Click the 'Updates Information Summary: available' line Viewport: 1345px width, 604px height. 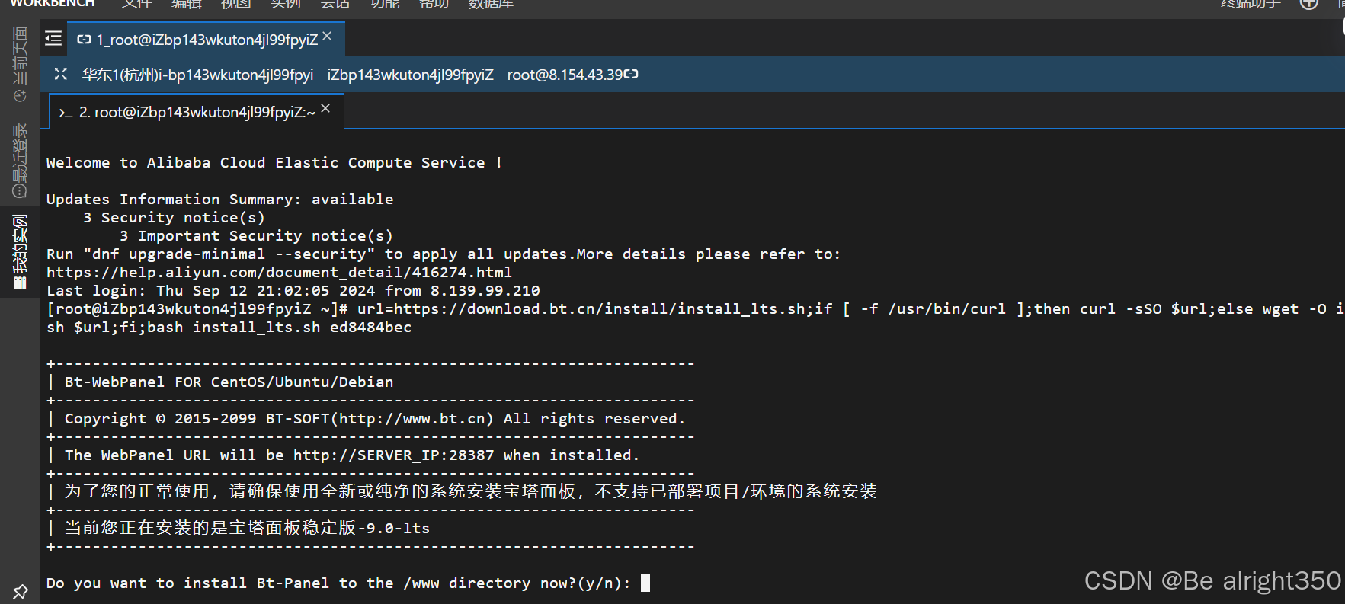(220, 199)
